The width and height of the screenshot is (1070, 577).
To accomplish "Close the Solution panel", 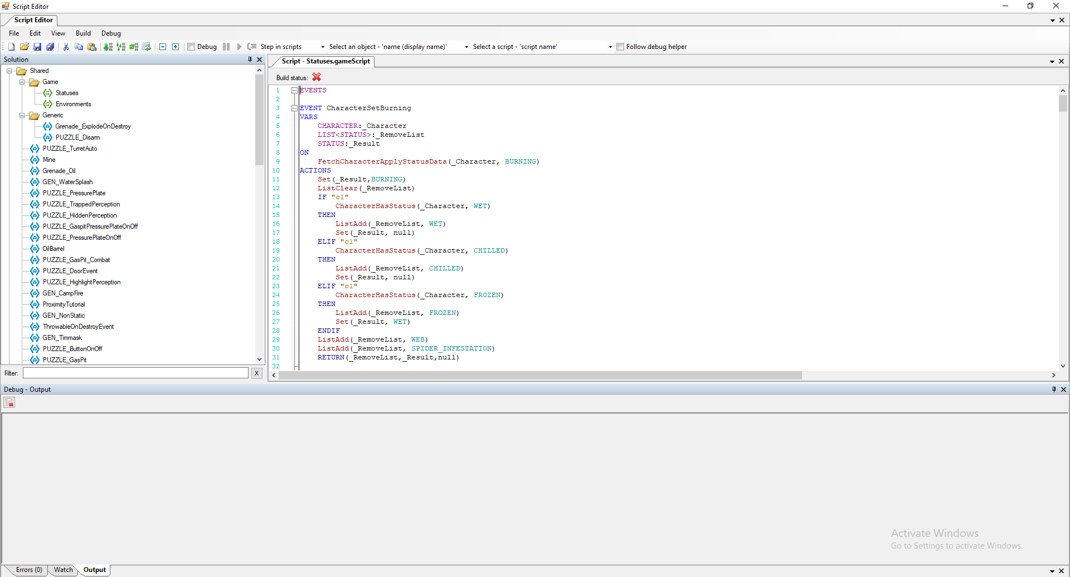I will coord(259,60).
